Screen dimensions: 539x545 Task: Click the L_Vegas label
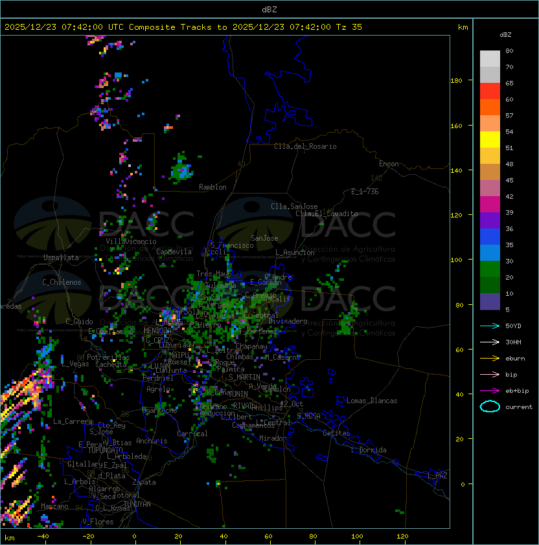click(75, 364)
